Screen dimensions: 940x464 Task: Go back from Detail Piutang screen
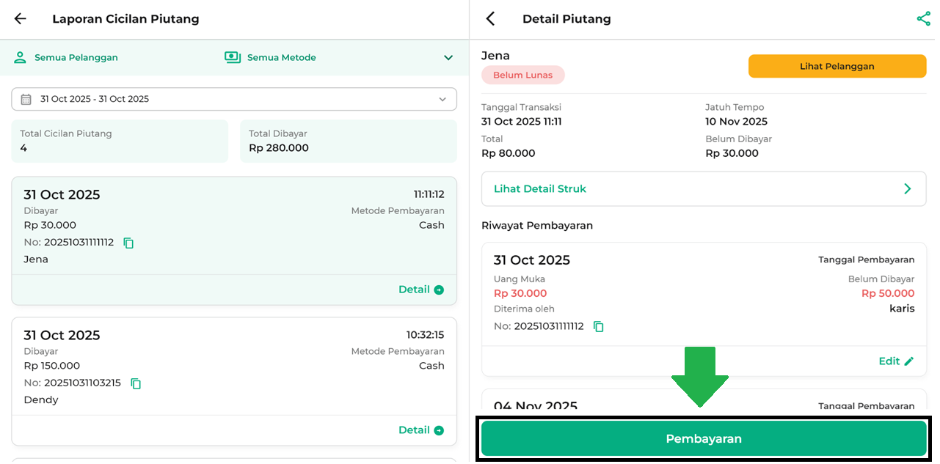[491, 19]
